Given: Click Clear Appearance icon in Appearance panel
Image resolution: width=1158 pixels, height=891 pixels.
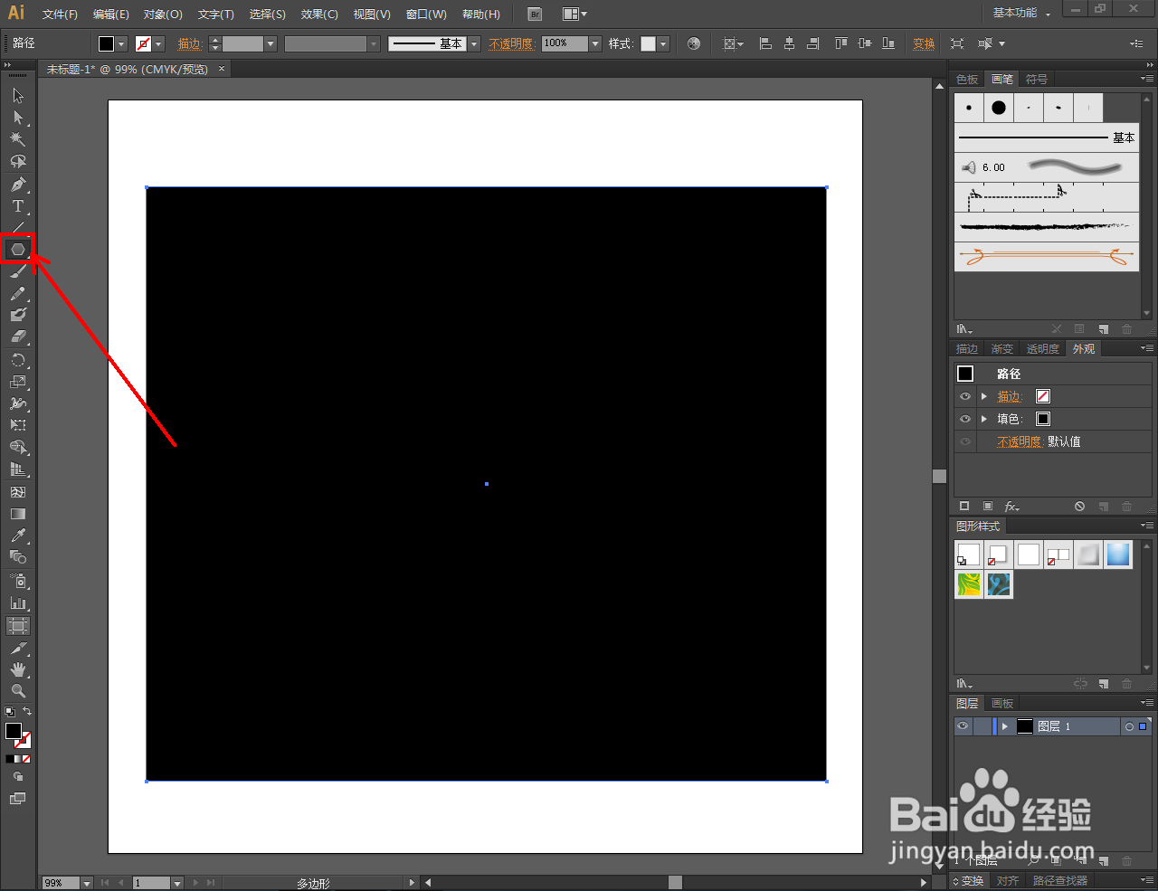Looking at the screenshot, I should pos(1079,507).
